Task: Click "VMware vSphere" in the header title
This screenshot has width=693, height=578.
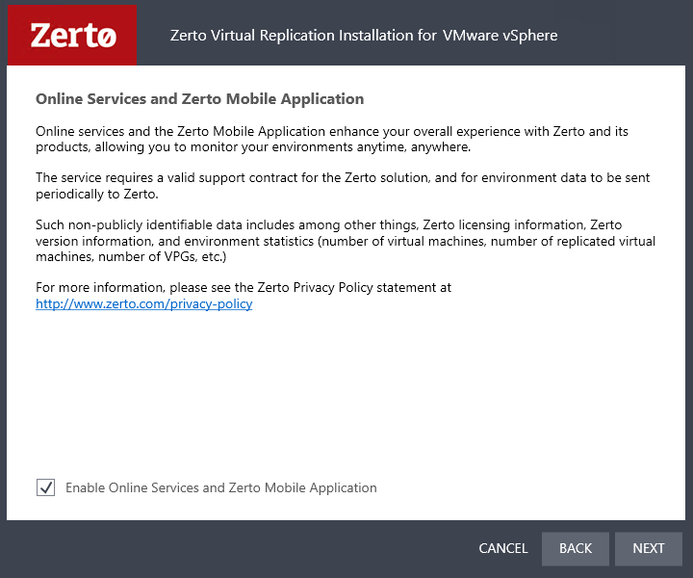Action: coord(500,36)
